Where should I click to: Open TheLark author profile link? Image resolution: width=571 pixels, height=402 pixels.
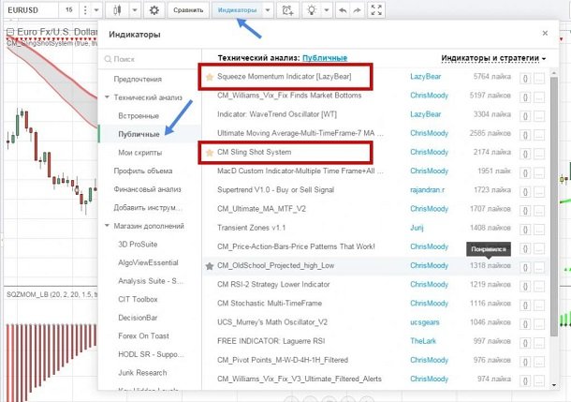click(x=423, y=341)
